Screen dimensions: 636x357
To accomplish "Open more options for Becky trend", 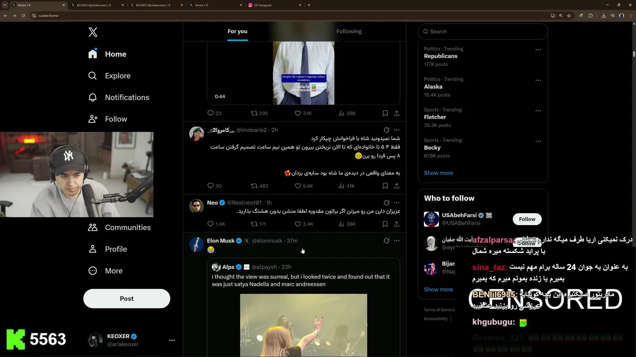I will 538,141.
